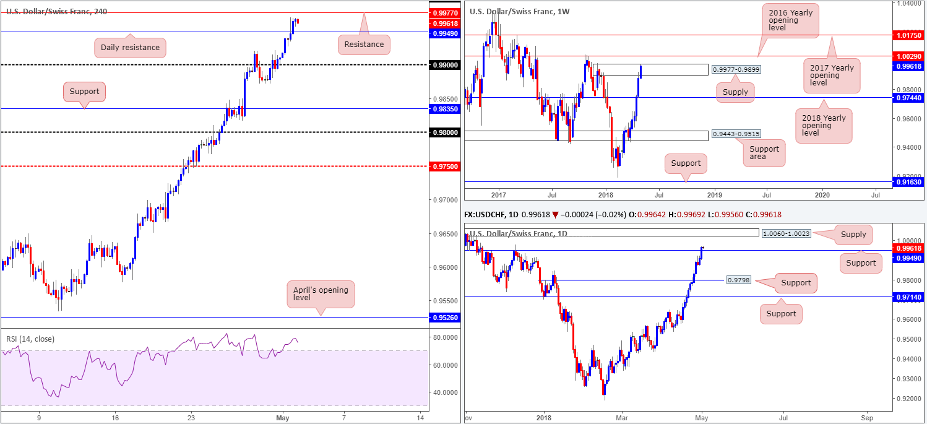
Task: Select the "1.0060-1.0023" supply zone label
Action: click(786, 233)
